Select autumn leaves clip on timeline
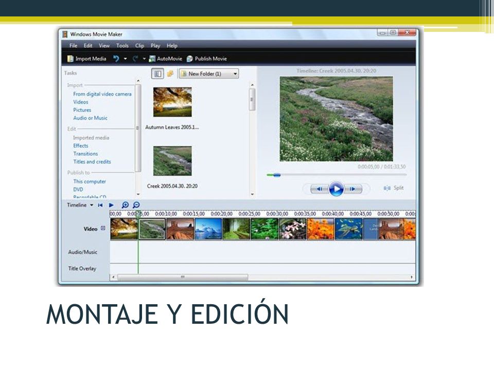 (x=124, y=229)
